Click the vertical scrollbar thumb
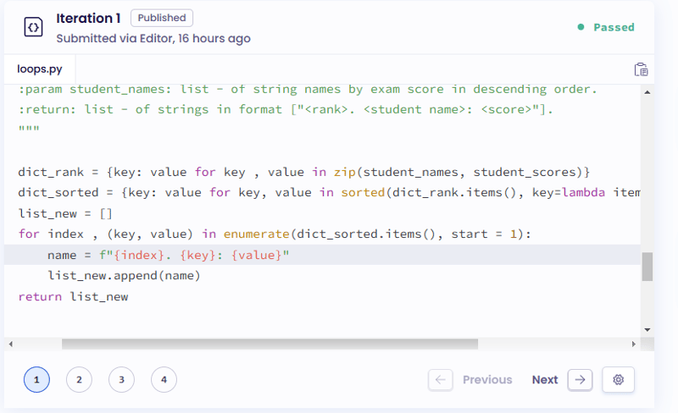The image size is (678, 413). (647, 267)
